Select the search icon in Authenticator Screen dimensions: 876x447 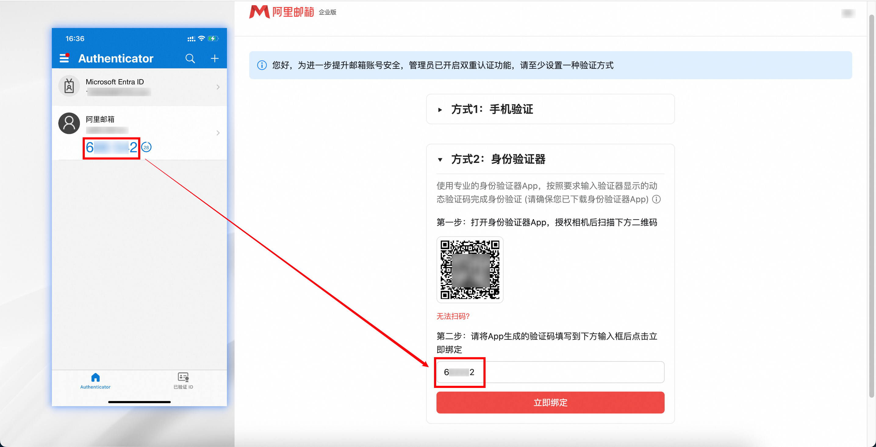[x=190, y=58]
